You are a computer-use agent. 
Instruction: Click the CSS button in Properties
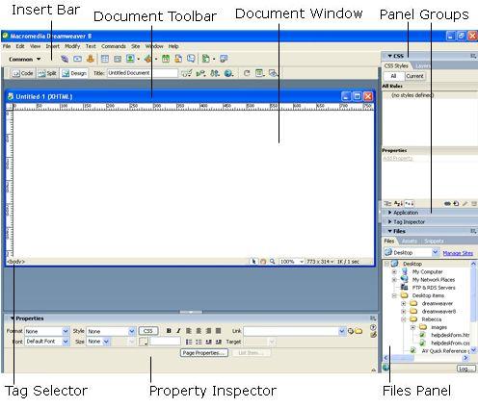tap(148, 331)
